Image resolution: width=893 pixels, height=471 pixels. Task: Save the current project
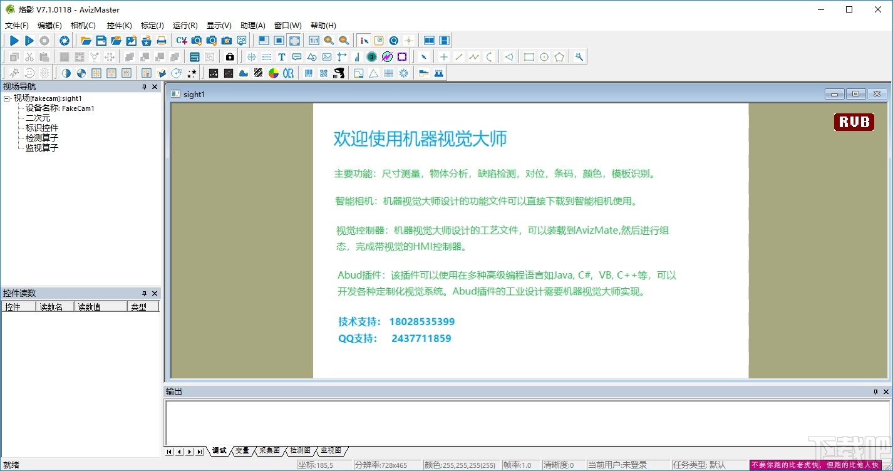(100, 40)
